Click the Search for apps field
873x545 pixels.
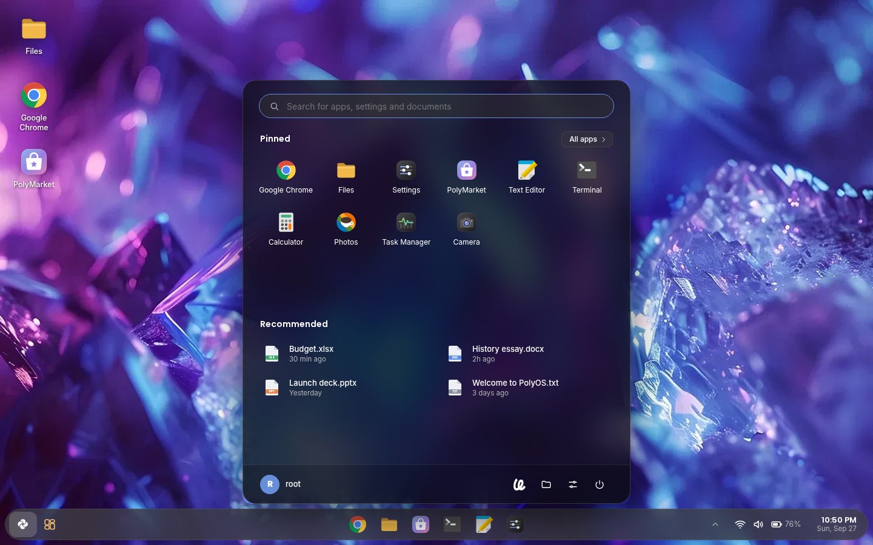click(436, 106)
